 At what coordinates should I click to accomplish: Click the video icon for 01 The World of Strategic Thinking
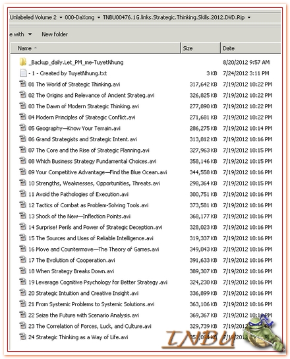coord(23,84)
